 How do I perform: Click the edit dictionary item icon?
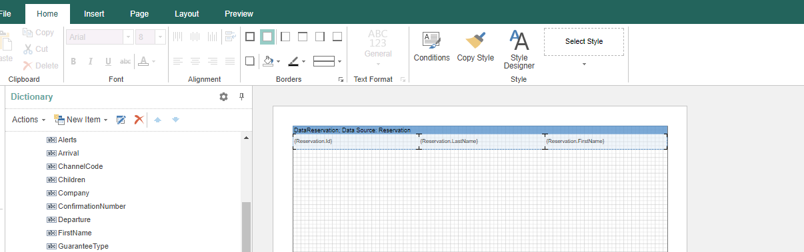tap(121, 120)
